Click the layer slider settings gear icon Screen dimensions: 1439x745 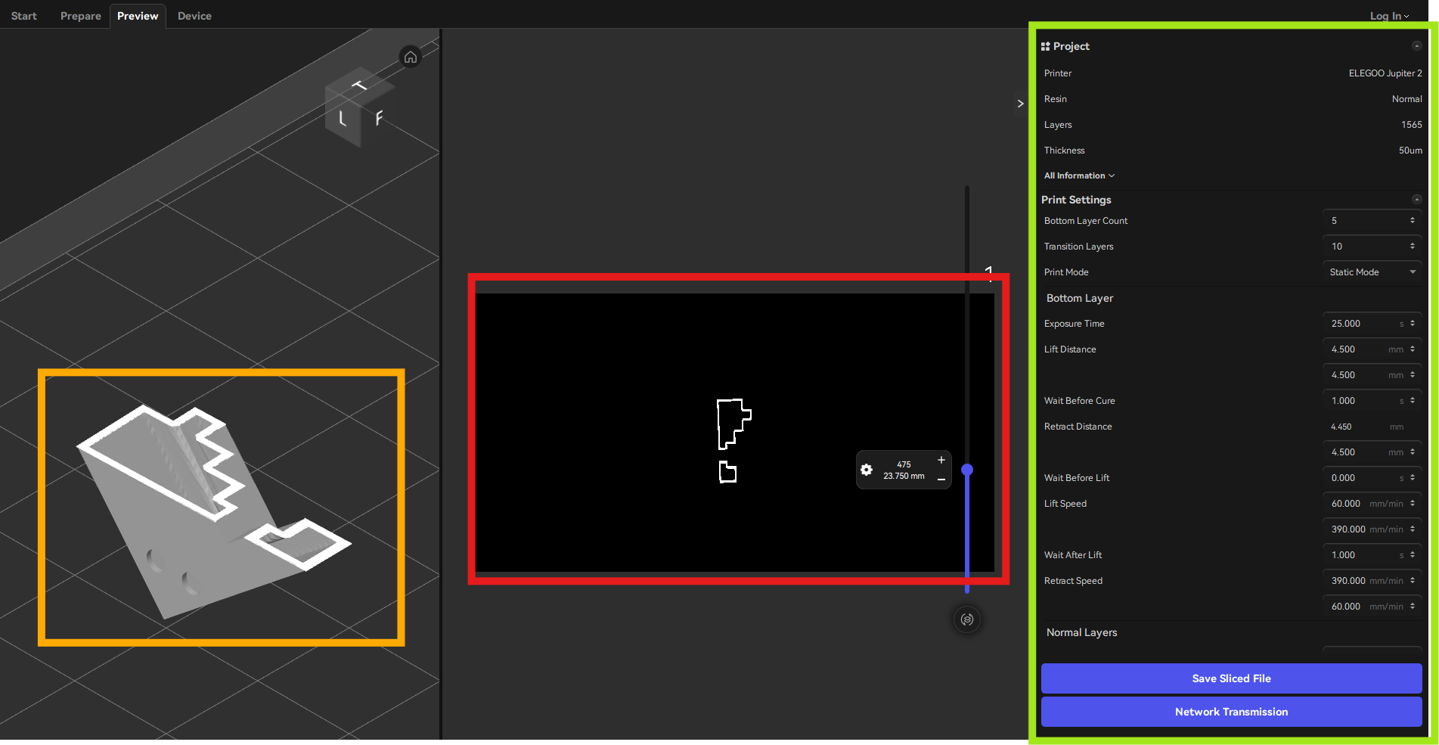[867, 470]
